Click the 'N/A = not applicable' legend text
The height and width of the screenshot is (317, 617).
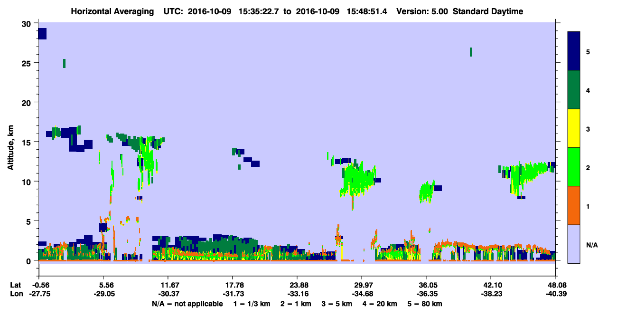(187, 304)
